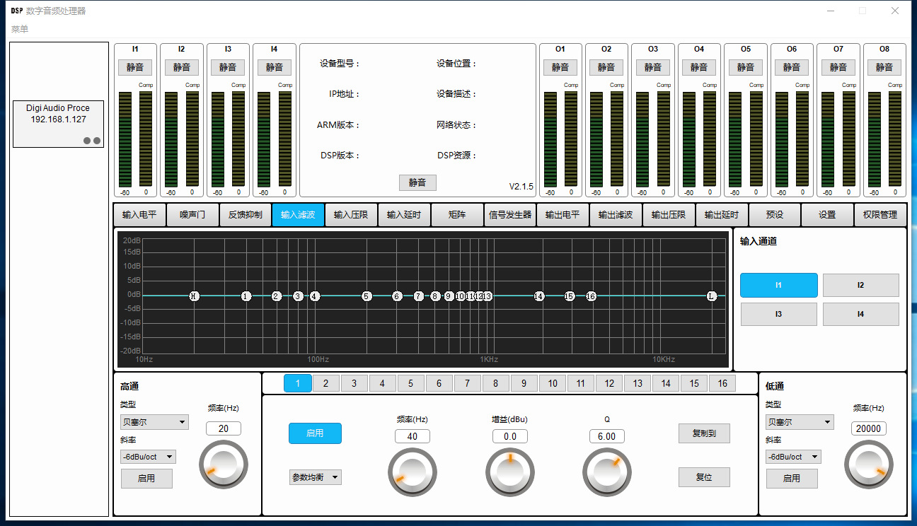Screen dimensions: 917x526
Task: Open the 信号发生器 tab
Action: pyautogui.click(x=509, y=215)
